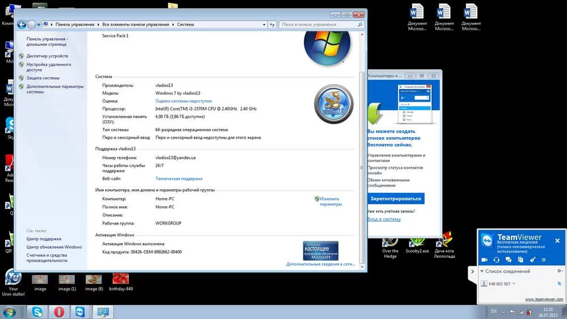
Task: Expand more TeamViewer tools with double chevron
Action: [x=544, y=260]
